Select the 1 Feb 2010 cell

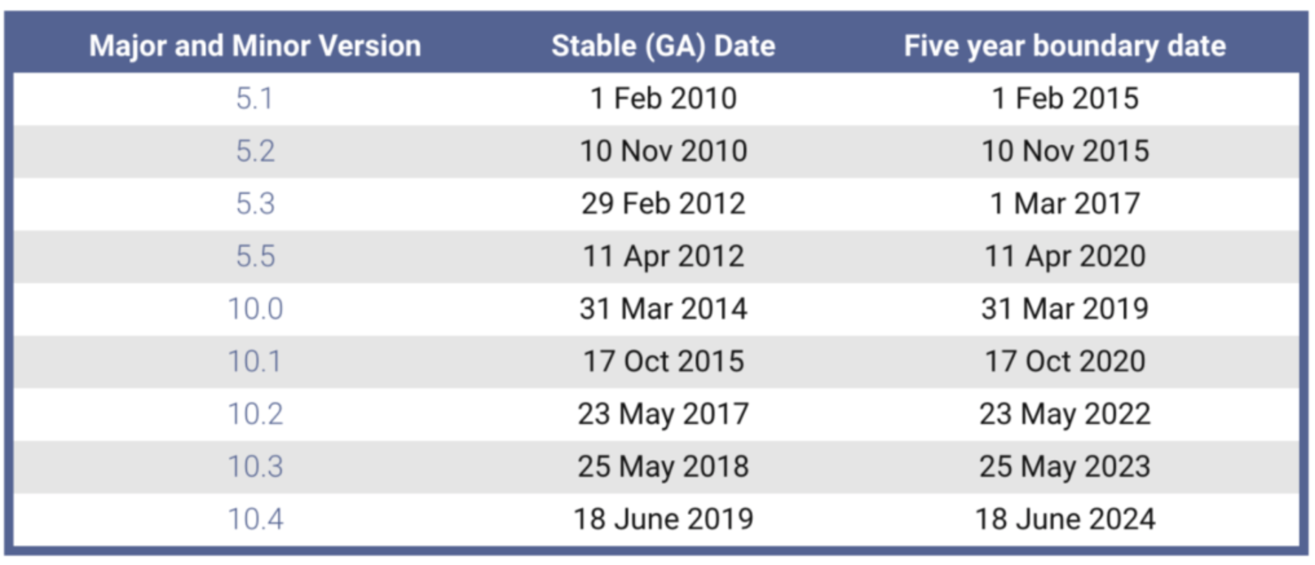coord(663,99)
